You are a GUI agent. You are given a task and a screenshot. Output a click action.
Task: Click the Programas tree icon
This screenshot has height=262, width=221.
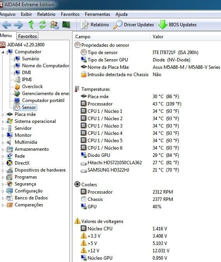click(10, 177)
